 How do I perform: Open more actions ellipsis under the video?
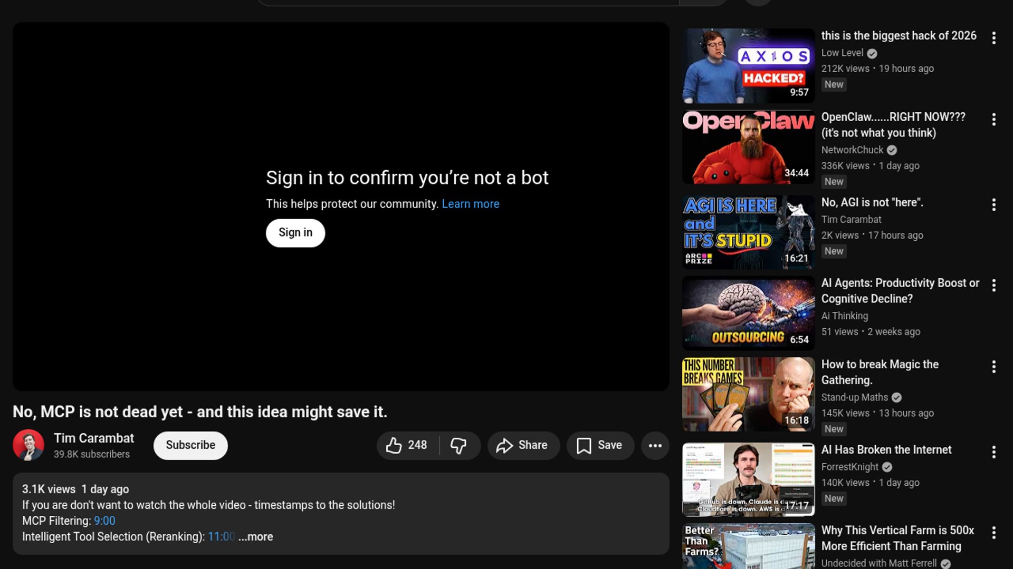[655, 445]
